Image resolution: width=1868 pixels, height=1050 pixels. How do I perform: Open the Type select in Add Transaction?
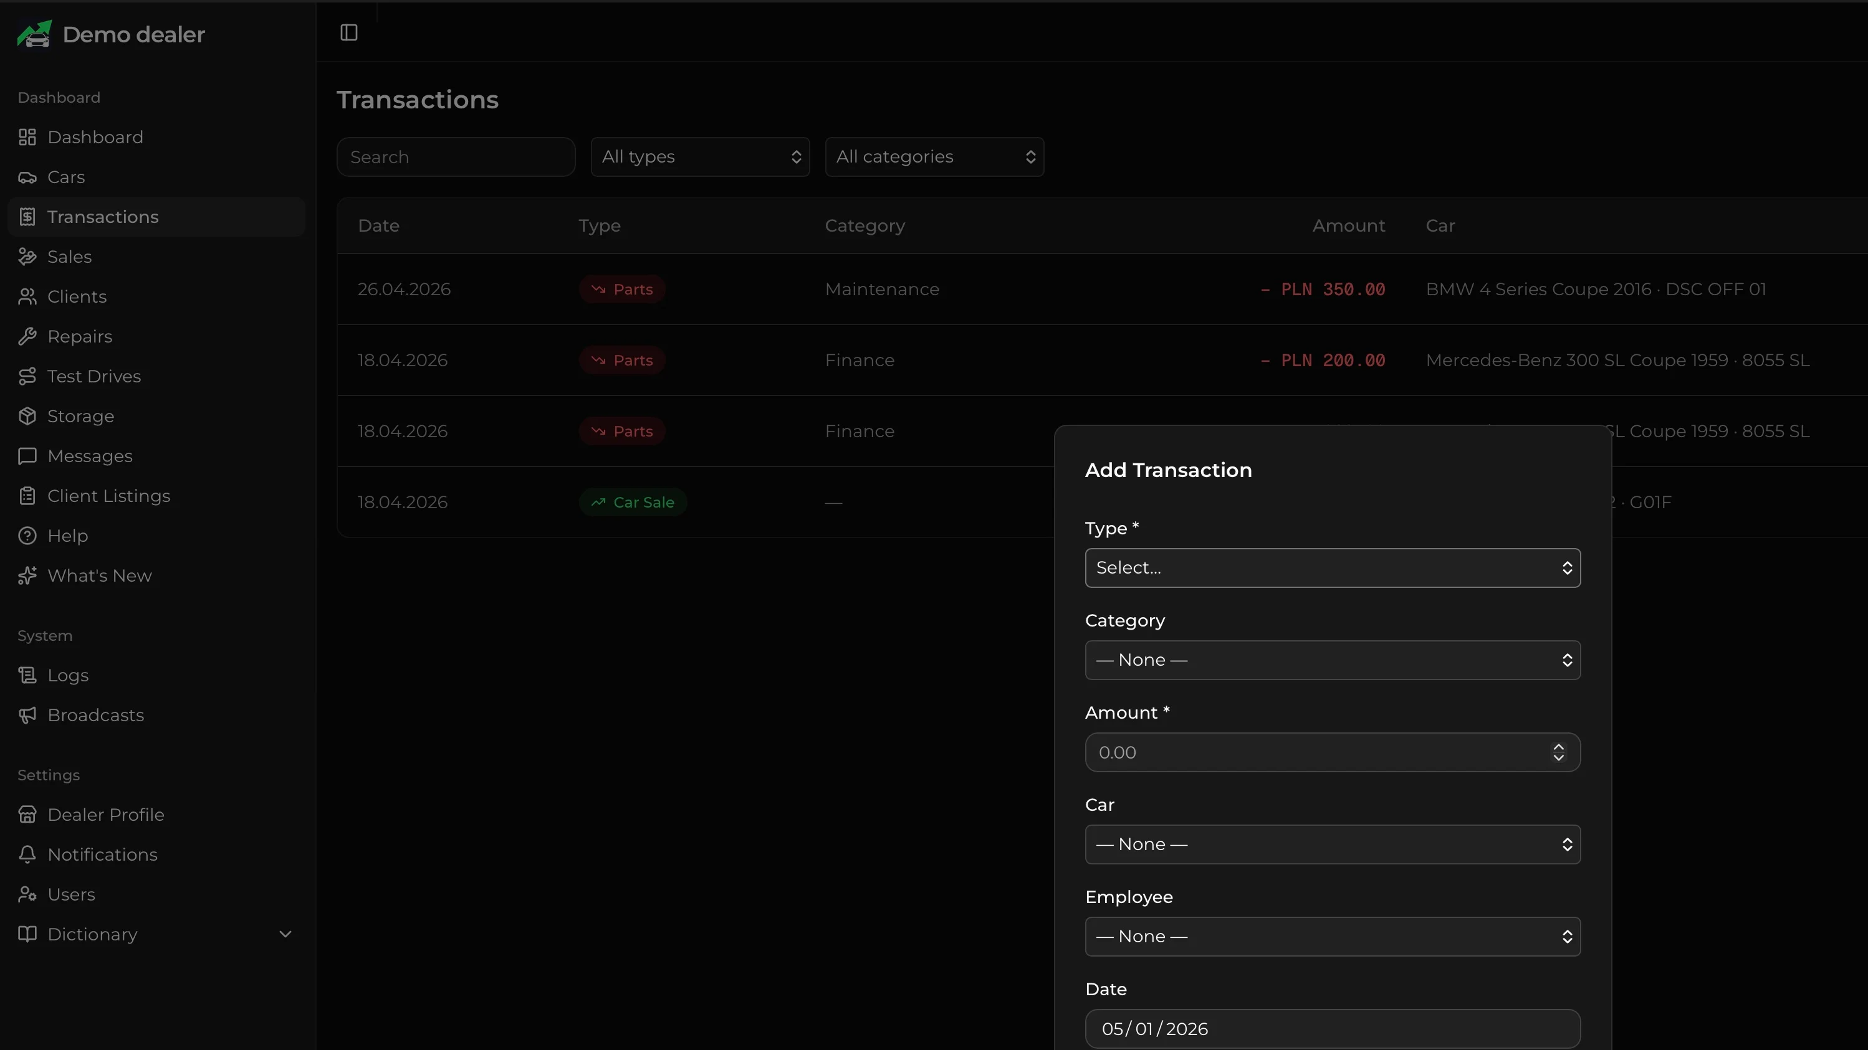(x=1332, y=568)
